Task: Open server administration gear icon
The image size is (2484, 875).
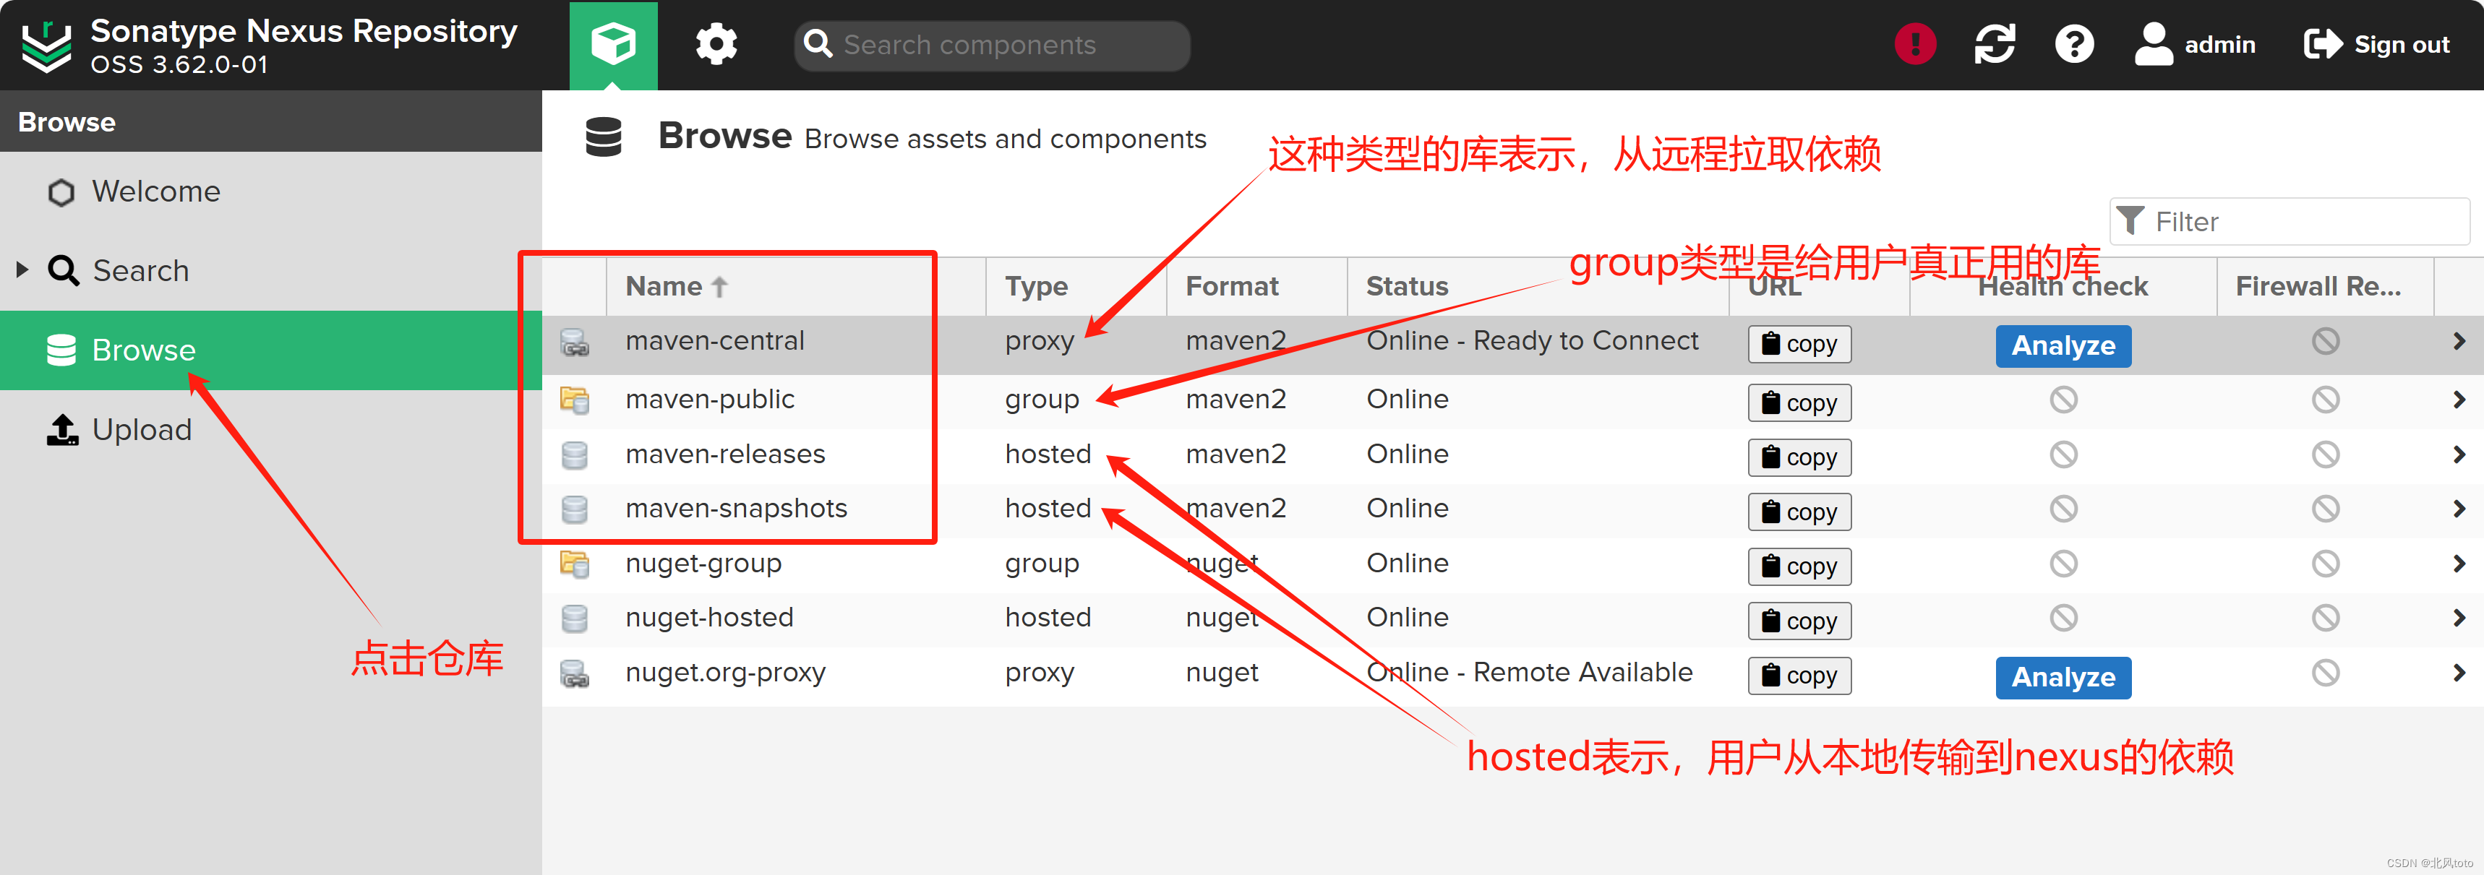Action: 716,44
